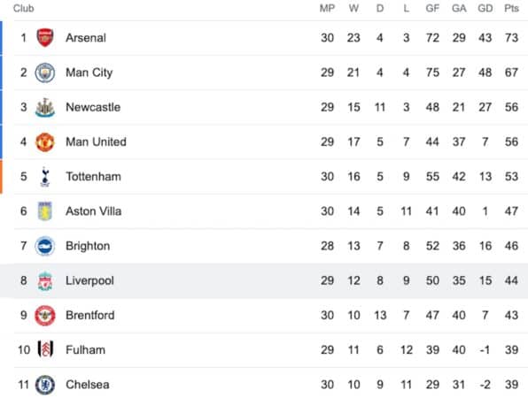The width and height of the screenshot is (528, 398).
Task: Select the Chelsea team name
Action: pos(87,385)
